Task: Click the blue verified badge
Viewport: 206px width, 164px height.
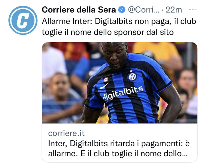Action: click(x=122, y=10)
